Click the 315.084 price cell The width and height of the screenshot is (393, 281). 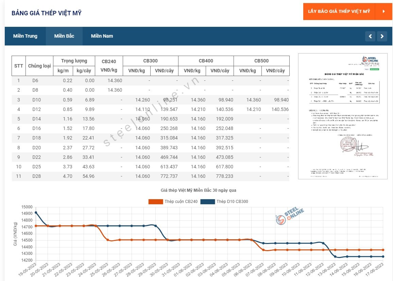pos(169,138)
